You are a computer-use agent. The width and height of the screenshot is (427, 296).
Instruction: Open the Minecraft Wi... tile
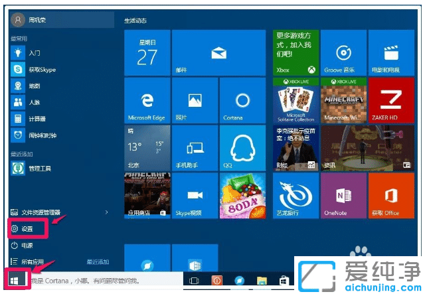click(343, 100)
